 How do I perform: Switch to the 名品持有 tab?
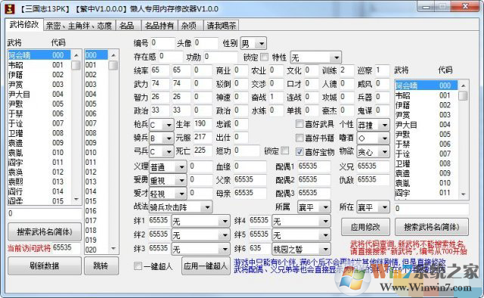click(160, 26)
